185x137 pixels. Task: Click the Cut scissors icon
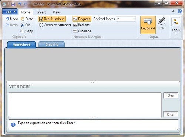pyautogui.click(x=22, y=25)
